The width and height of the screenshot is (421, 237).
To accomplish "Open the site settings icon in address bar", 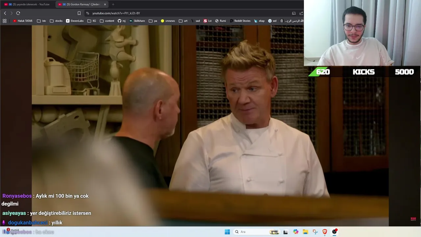I will point(87,13).
